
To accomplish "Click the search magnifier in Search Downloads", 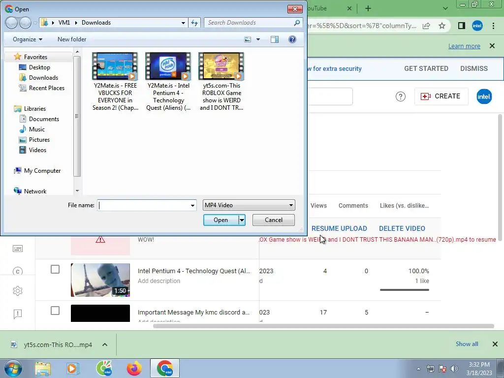I will 297,23.
